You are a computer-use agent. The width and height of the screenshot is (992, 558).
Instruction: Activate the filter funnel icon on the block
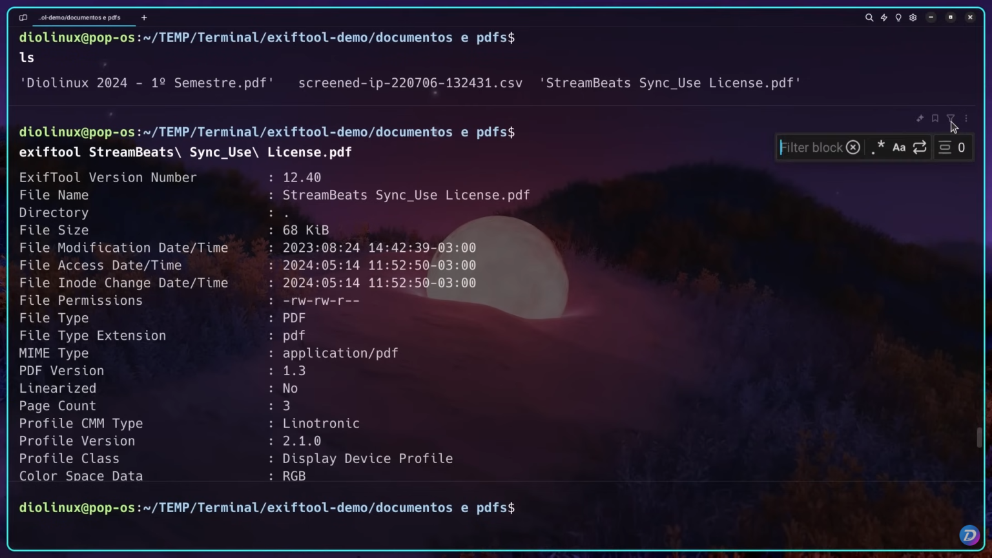[950, 119]
